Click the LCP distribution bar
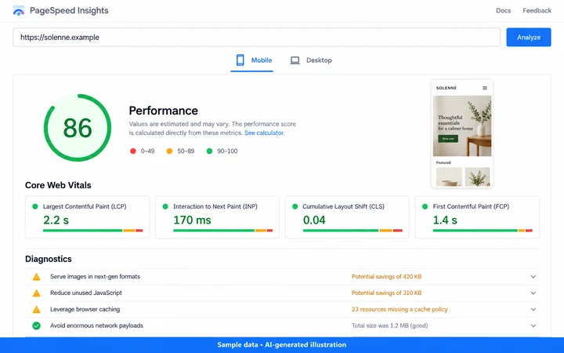 pyautogui.click(x=92, y=231)
